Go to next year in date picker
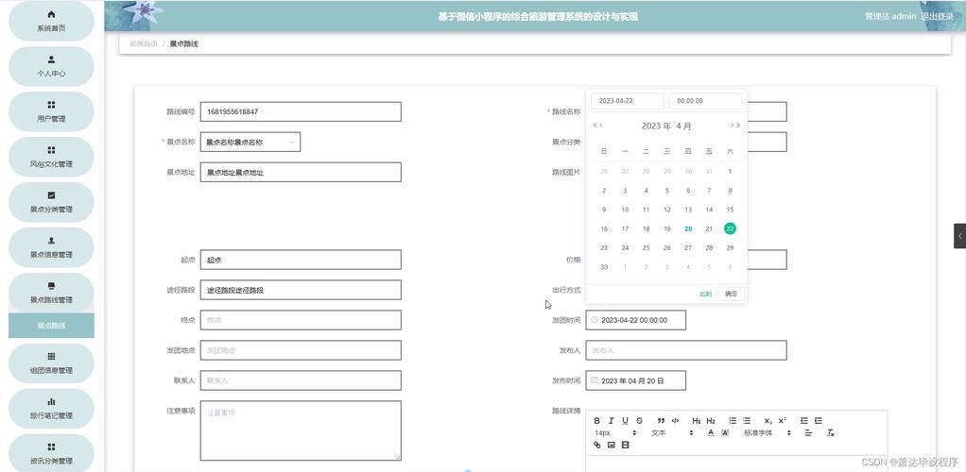This screenshot has height=472, width=966. click(738, 126)
